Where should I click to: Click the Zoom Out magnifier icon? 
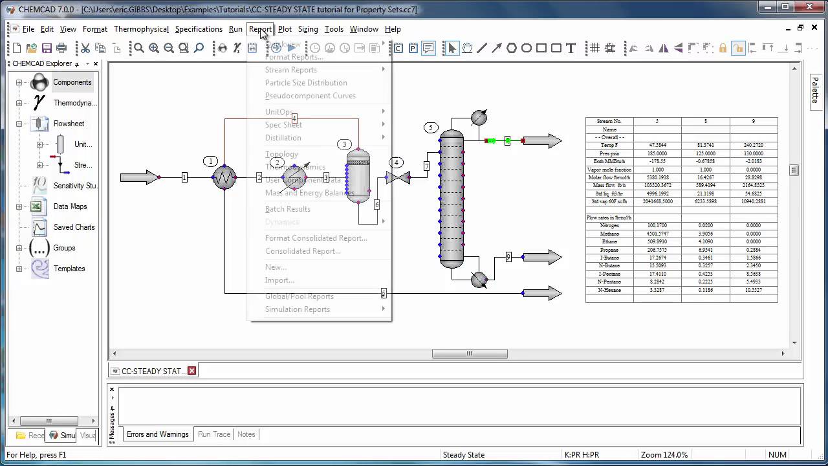point(169,48)
